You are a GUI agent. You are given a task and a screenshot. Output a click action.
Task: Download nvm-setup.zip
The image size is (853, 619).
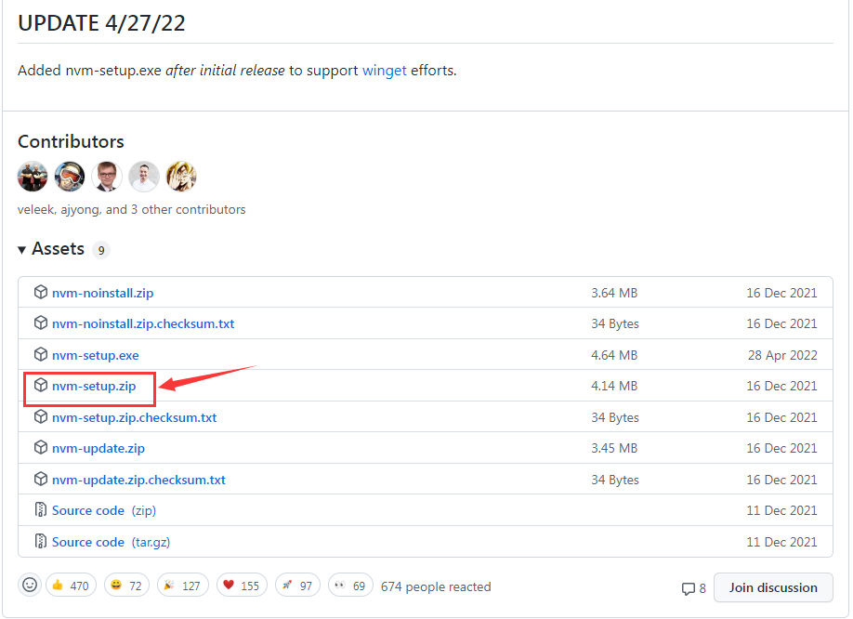point(94,387)
